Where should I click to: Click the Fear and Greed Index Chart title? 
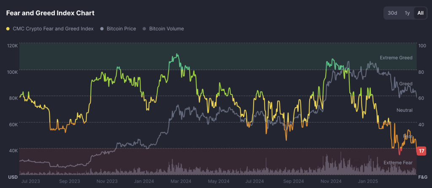pos(50,13)
